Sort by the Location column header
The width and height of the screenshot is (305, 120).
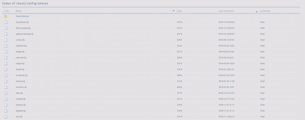[x=265, y=11]
